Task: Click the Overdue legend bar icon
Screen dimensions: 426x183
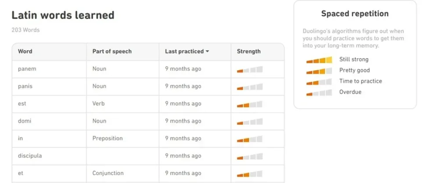Action: [319, 92]
